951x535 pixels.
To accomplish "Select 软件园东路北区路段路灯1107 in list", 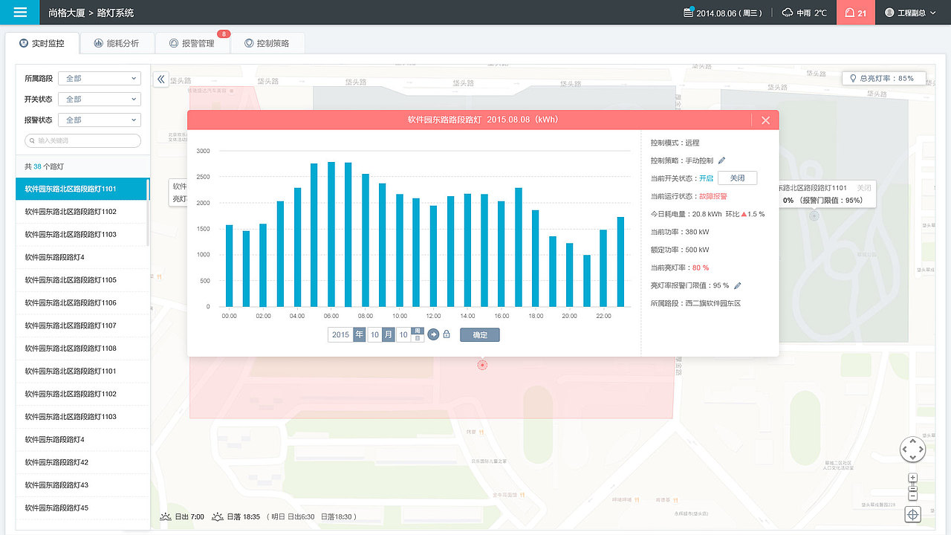I will point(82,325).
